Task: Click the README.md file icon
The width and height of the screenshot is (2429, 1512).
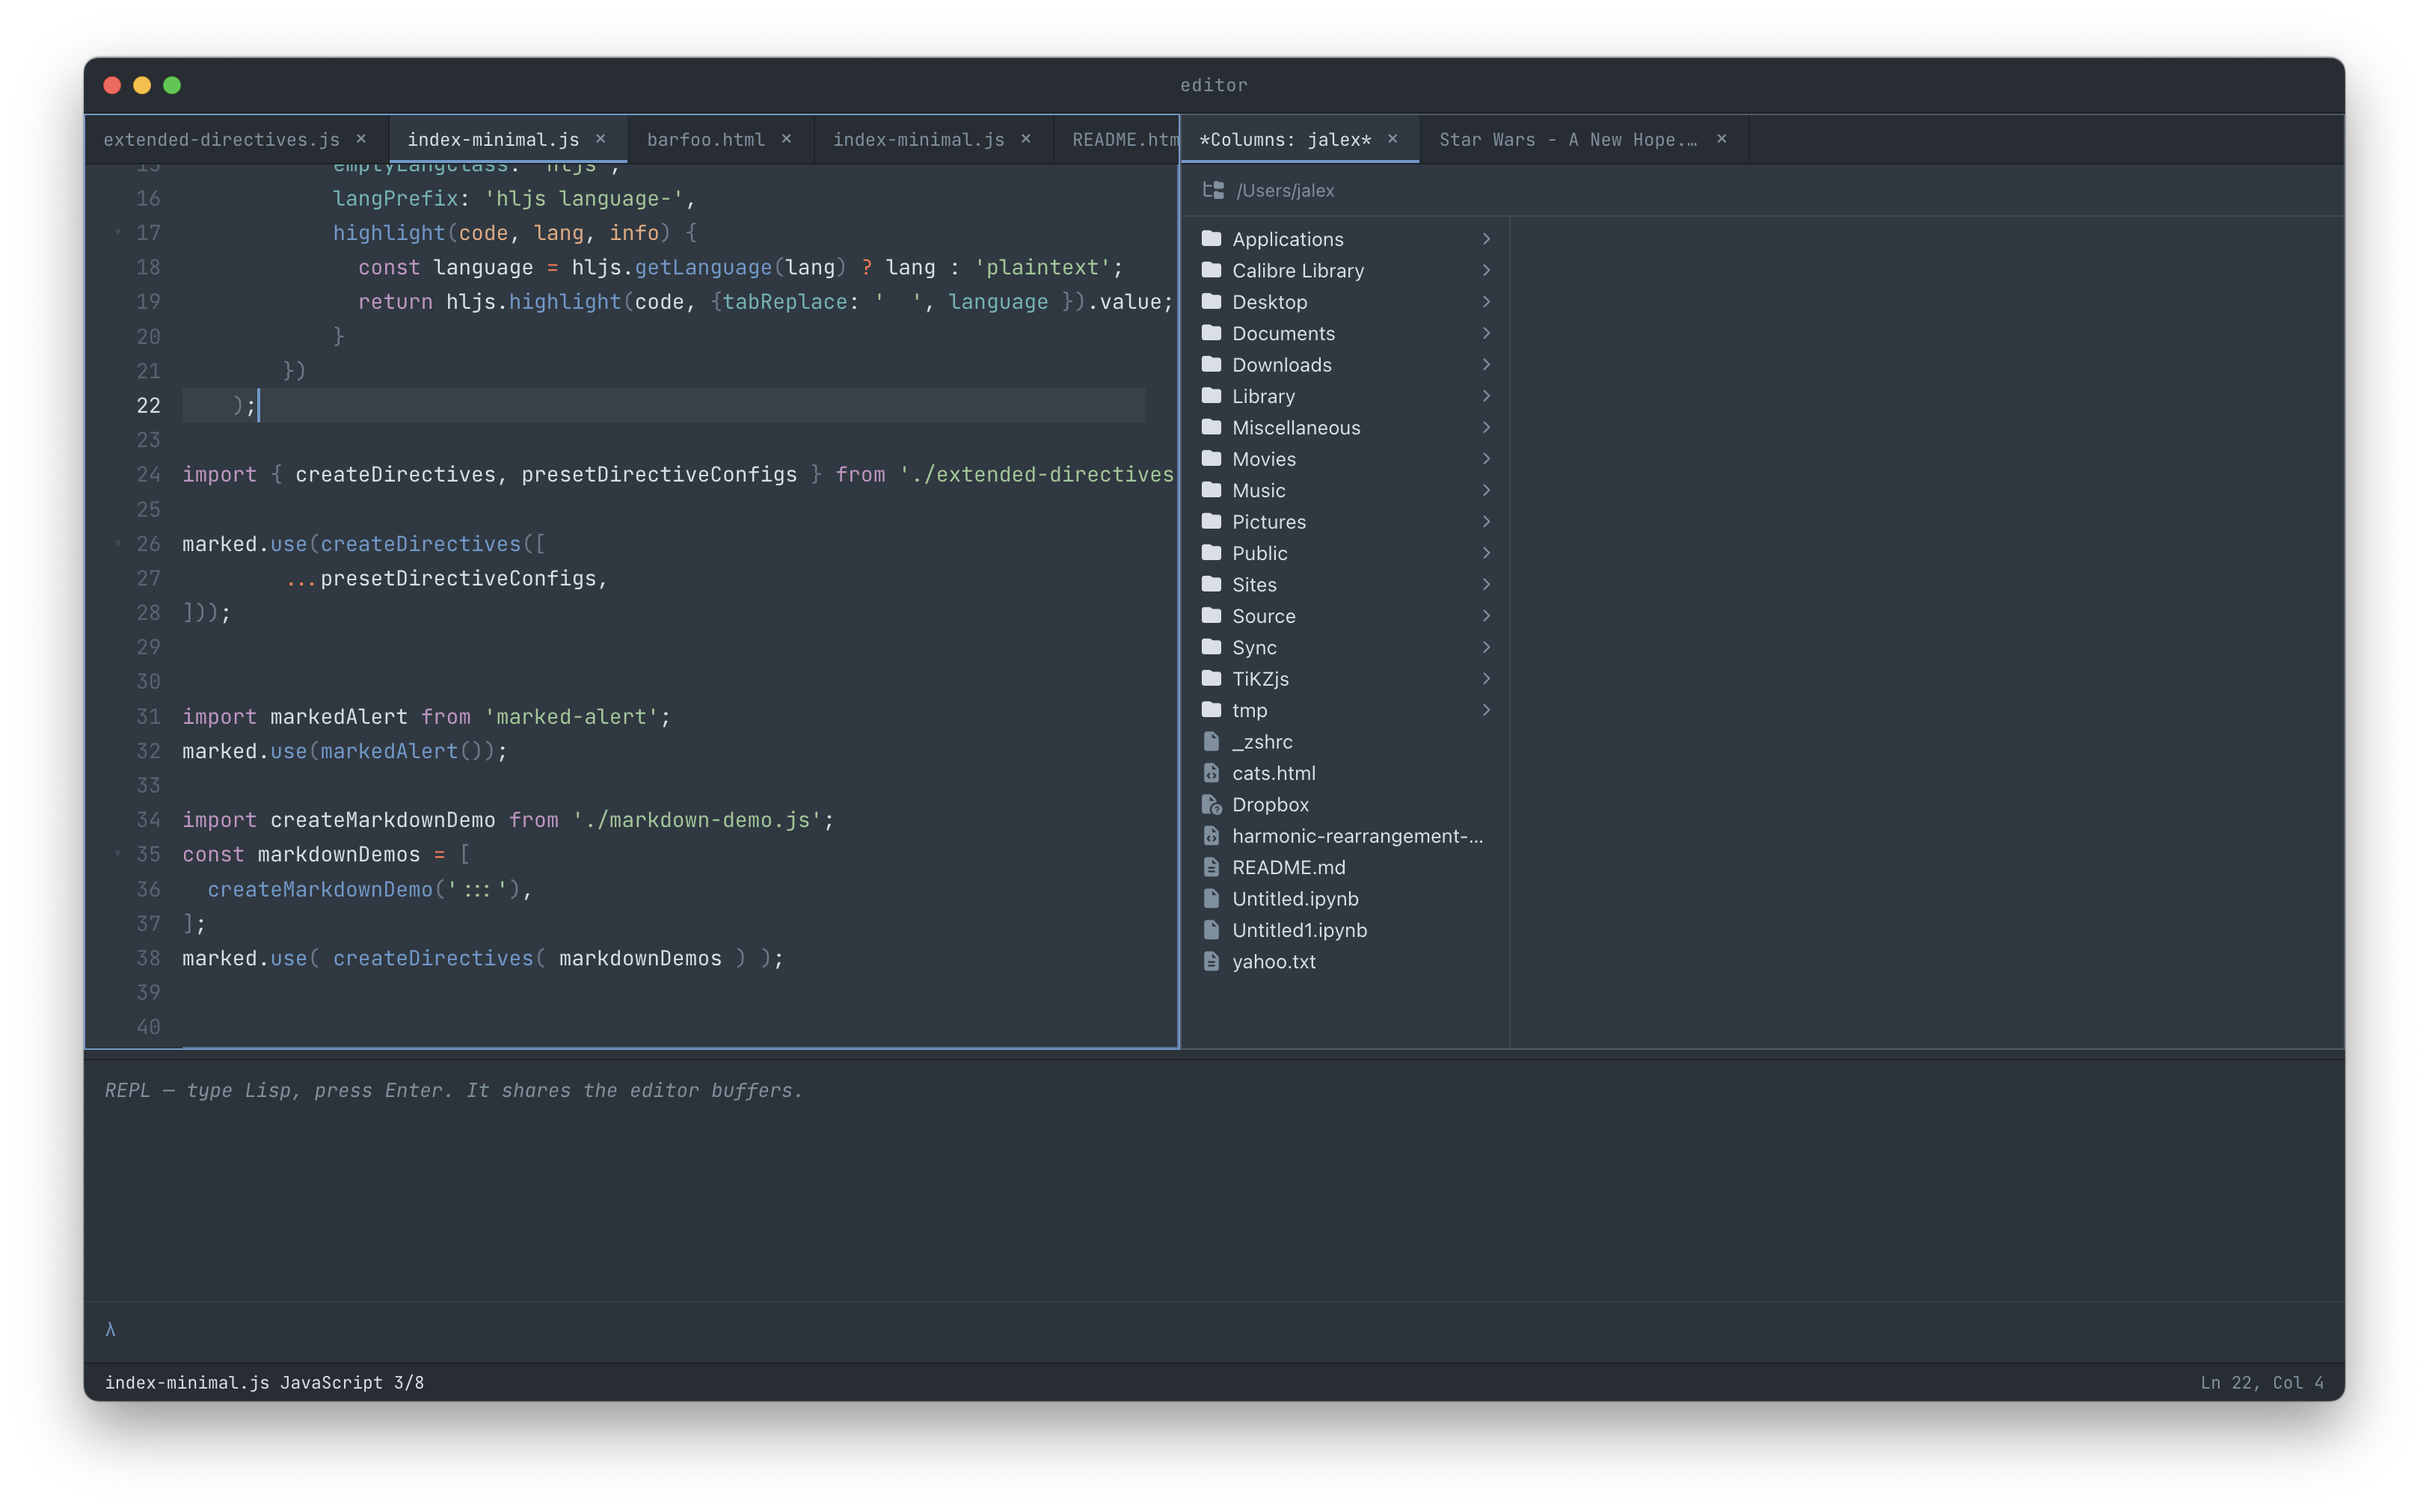Action: coord(1211,867)
